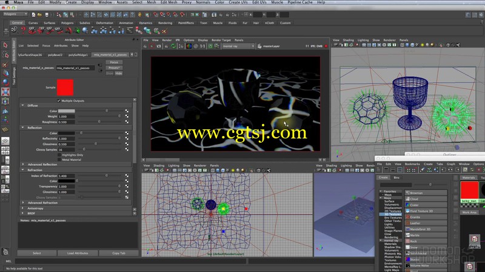Click the New Scene icon in status line
Image resolution: width=485 pixels, height=272 pixels.
(33, 15)
